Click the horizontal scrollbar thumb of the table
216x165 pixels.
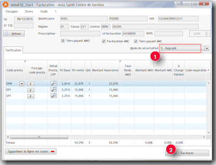[39, 137]
